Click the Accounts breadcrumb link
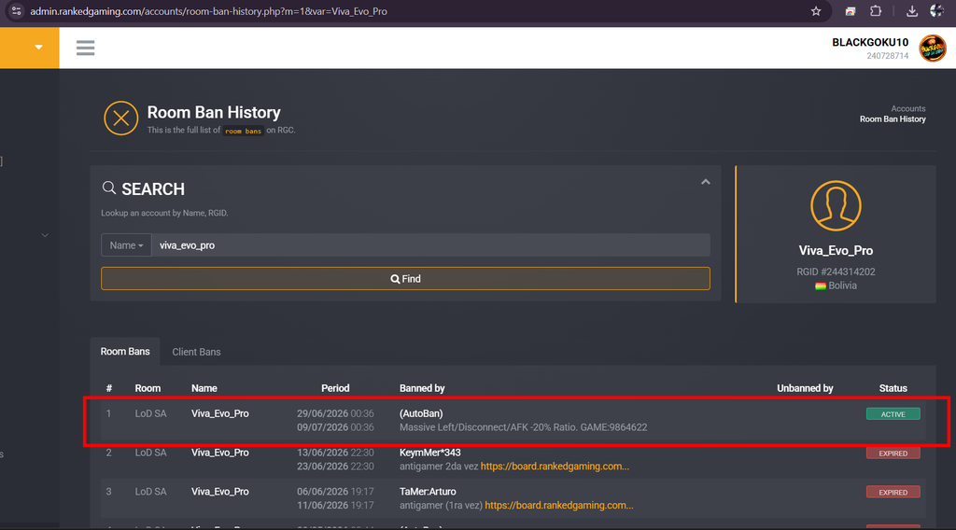 pyautogui.click(x=907, y=108)
